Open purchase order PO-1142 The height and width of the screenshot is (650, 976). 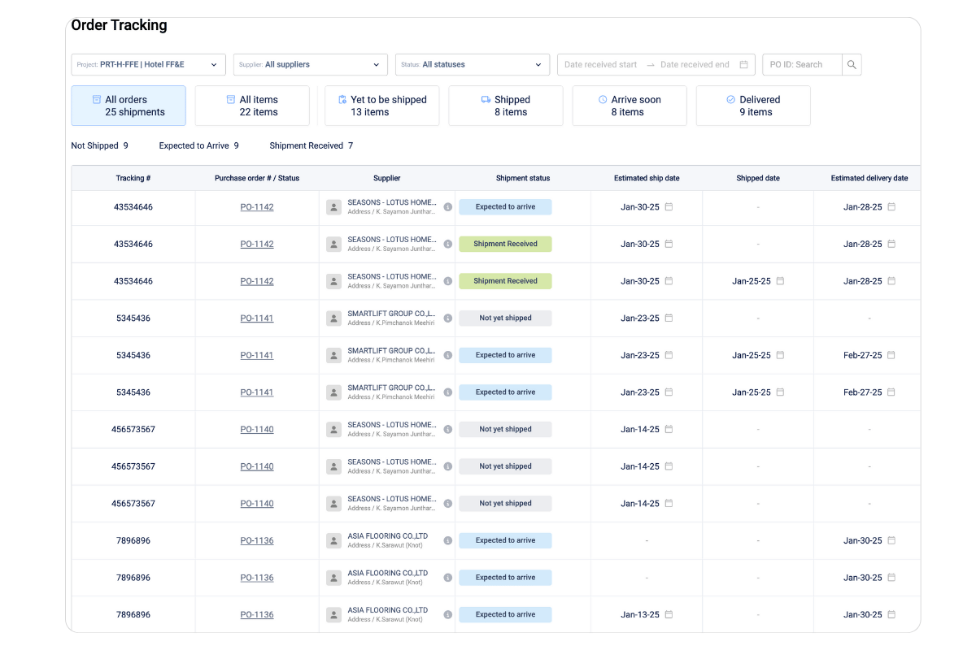tap(257, 207)
